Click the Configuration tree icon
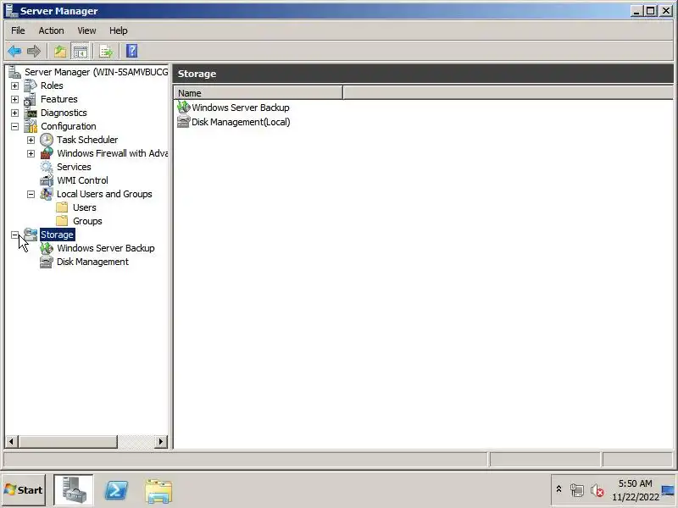The image size is (678, 508). point(31,126)
